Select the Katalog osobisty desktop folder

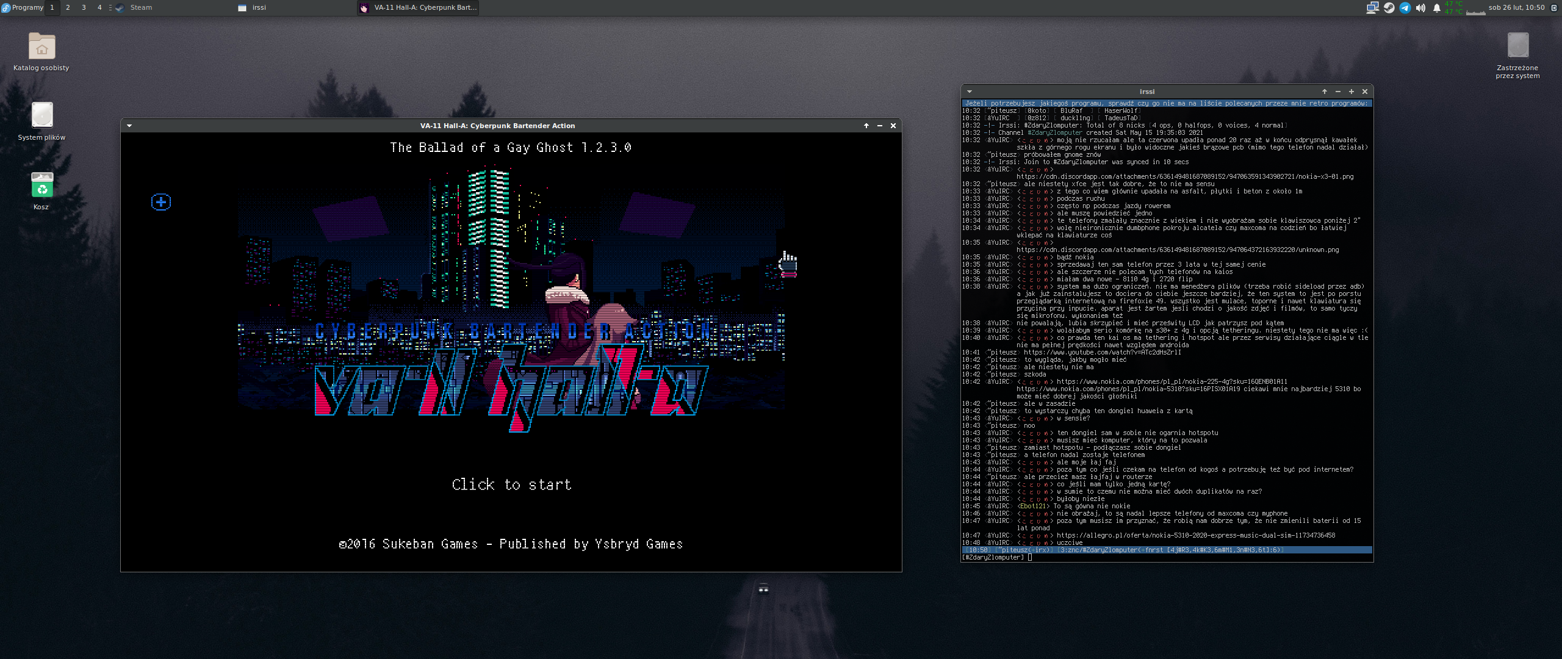pos(41,52)
